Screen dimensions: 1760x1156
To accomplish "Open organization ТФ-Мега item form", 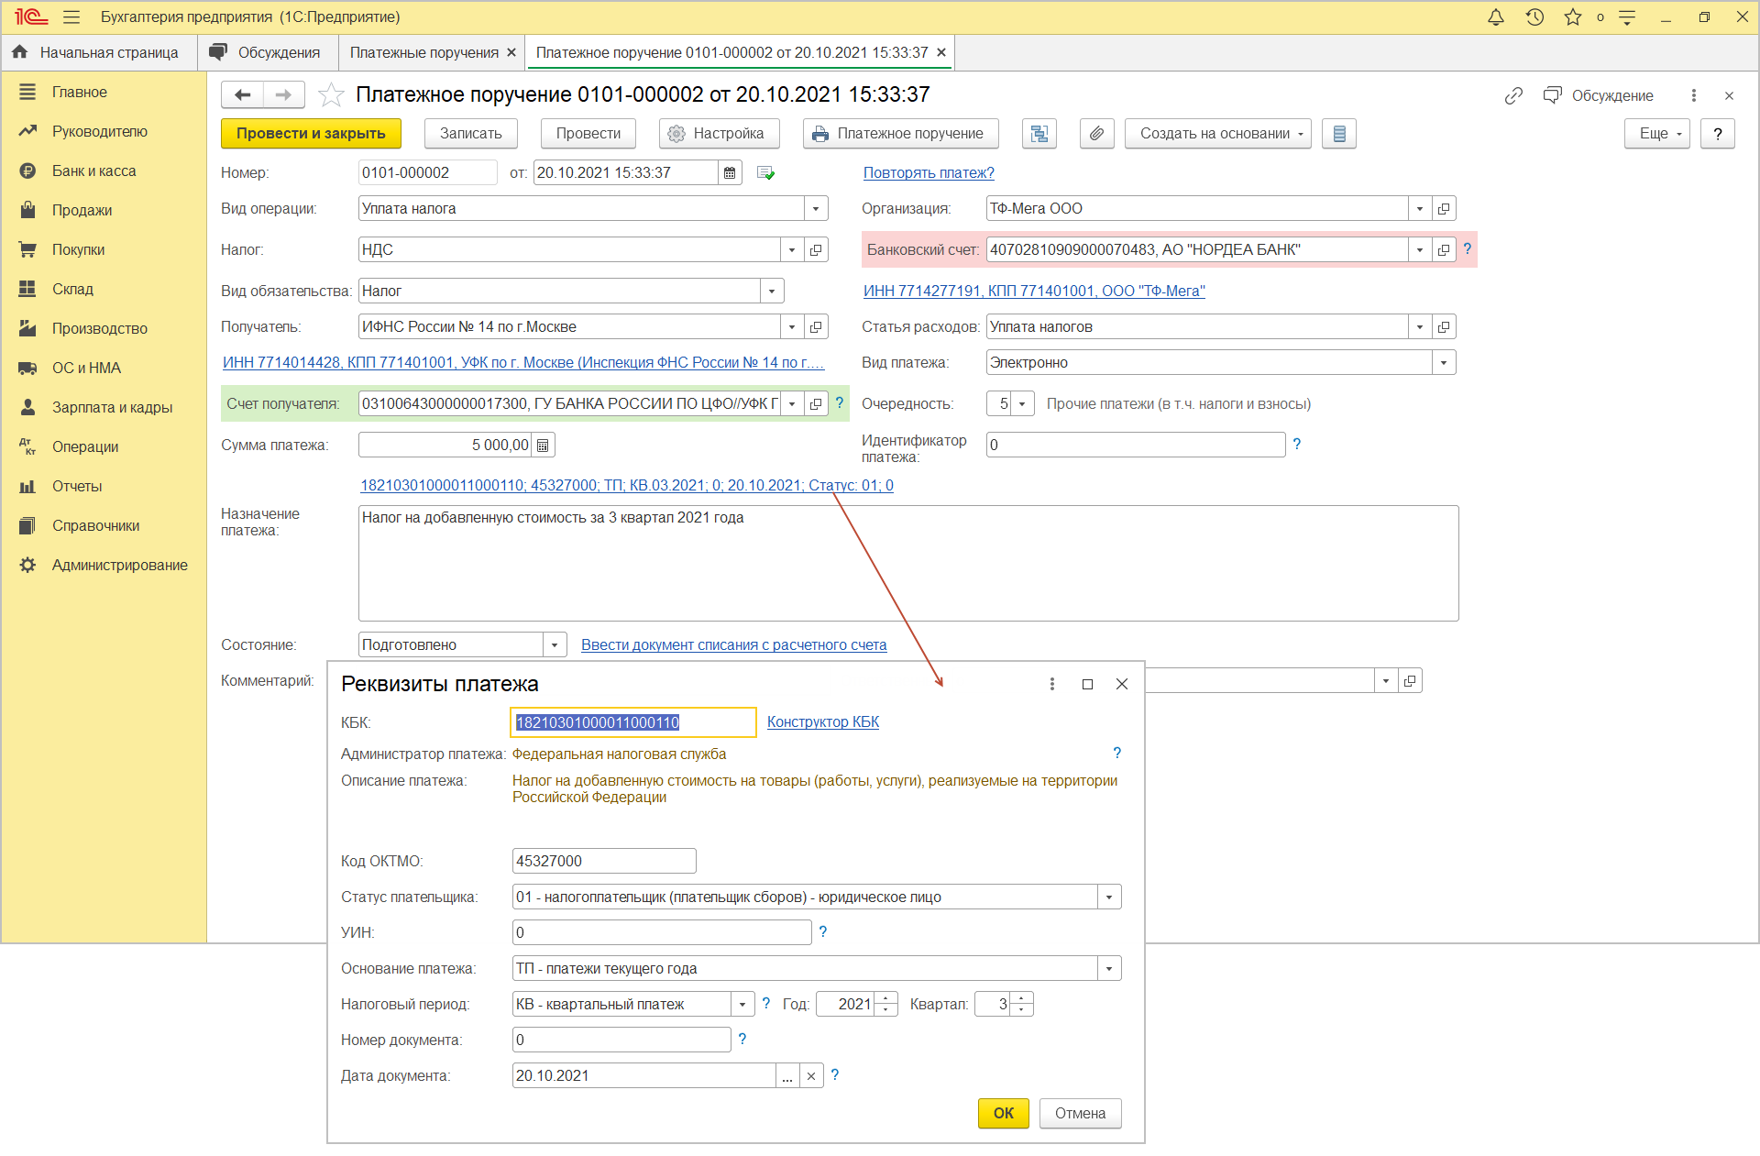I will 1444,209.
